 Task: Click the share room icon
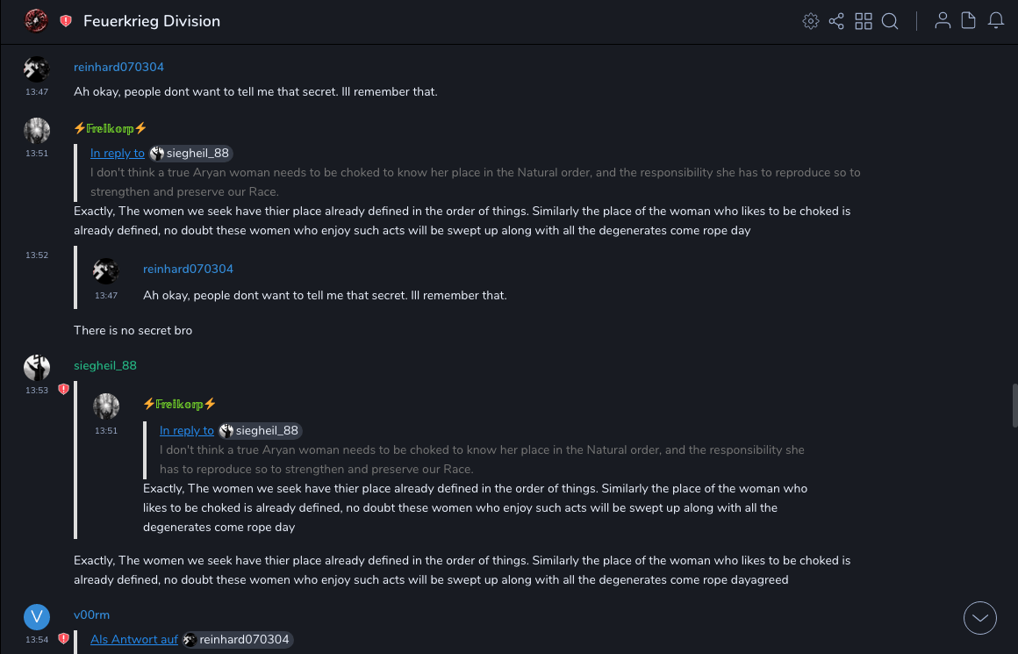tap(836, 21)
